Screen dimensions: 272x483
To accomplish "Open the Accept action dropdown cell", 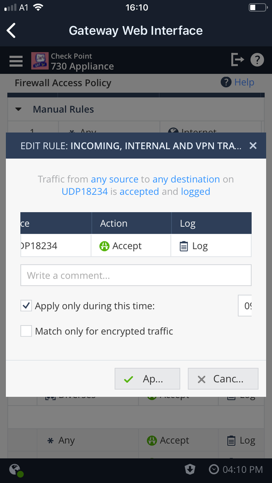I will [131, 246].
